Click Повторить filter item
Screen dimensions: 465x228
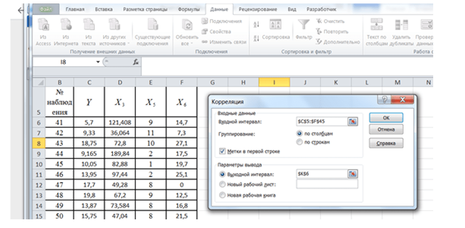332,32
